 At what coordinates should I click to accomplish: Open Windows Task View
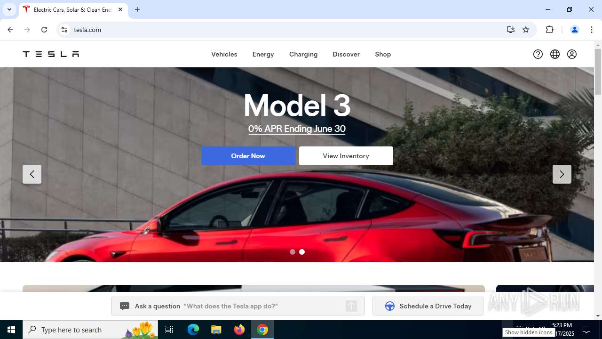(x=169, y=330)
